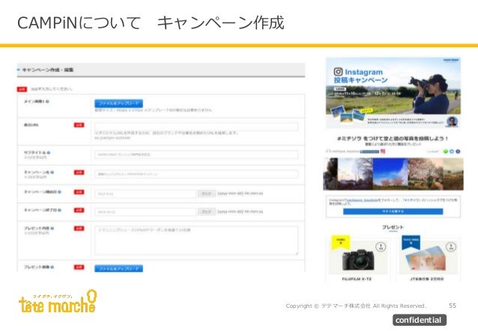Click the 表示URL row label

tap(31, 125)
